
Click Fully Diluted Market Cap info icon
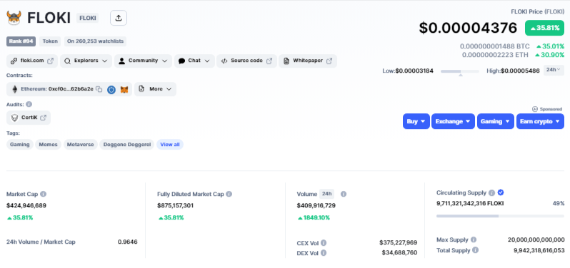pos(229,194)
